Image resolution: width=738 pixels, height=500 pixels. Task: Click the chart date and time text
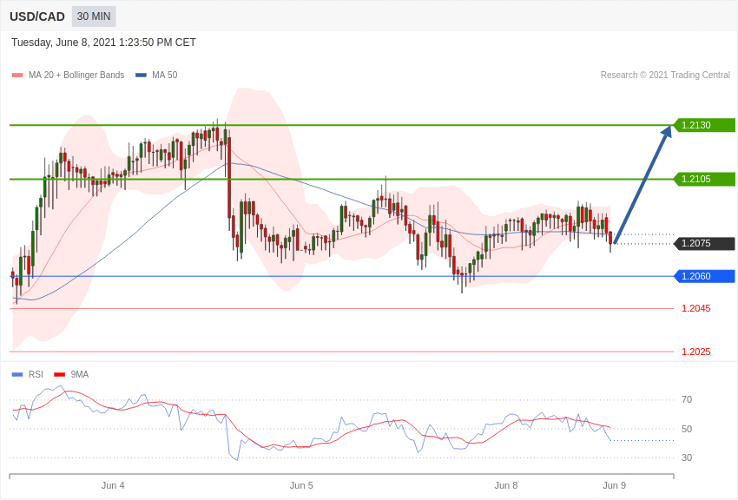coord(103,43)
